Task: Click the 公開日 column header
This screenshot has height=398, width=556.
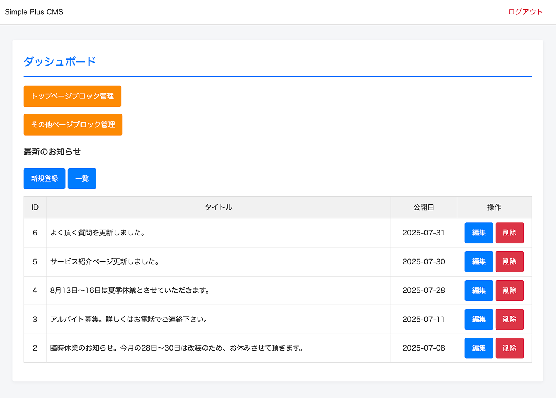Action: pos(423,207)
